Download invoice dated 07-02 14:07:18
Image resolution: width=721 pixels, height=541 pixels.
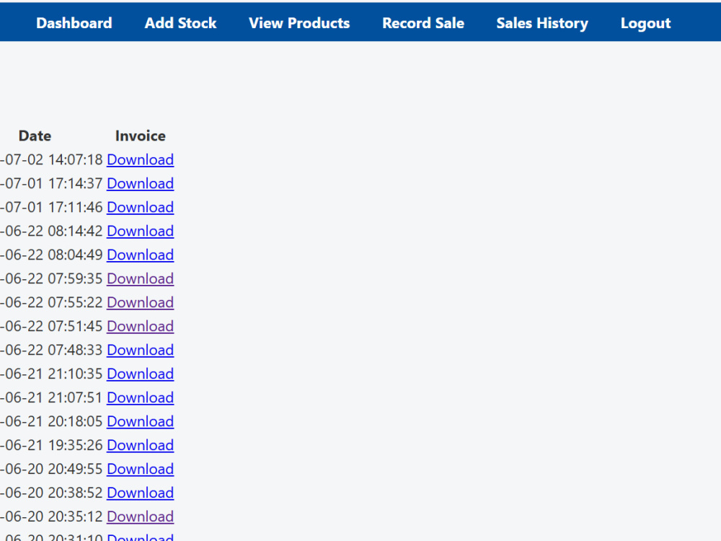(x=141, y=159)
